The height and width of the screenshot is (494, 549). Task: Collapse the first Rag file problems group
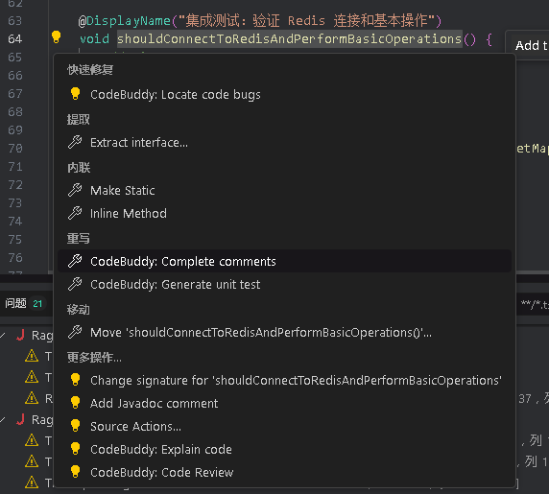click(x=3, y=336)
